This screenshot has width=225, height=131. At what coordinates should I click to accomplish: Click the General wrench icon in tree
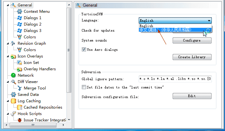13,5
